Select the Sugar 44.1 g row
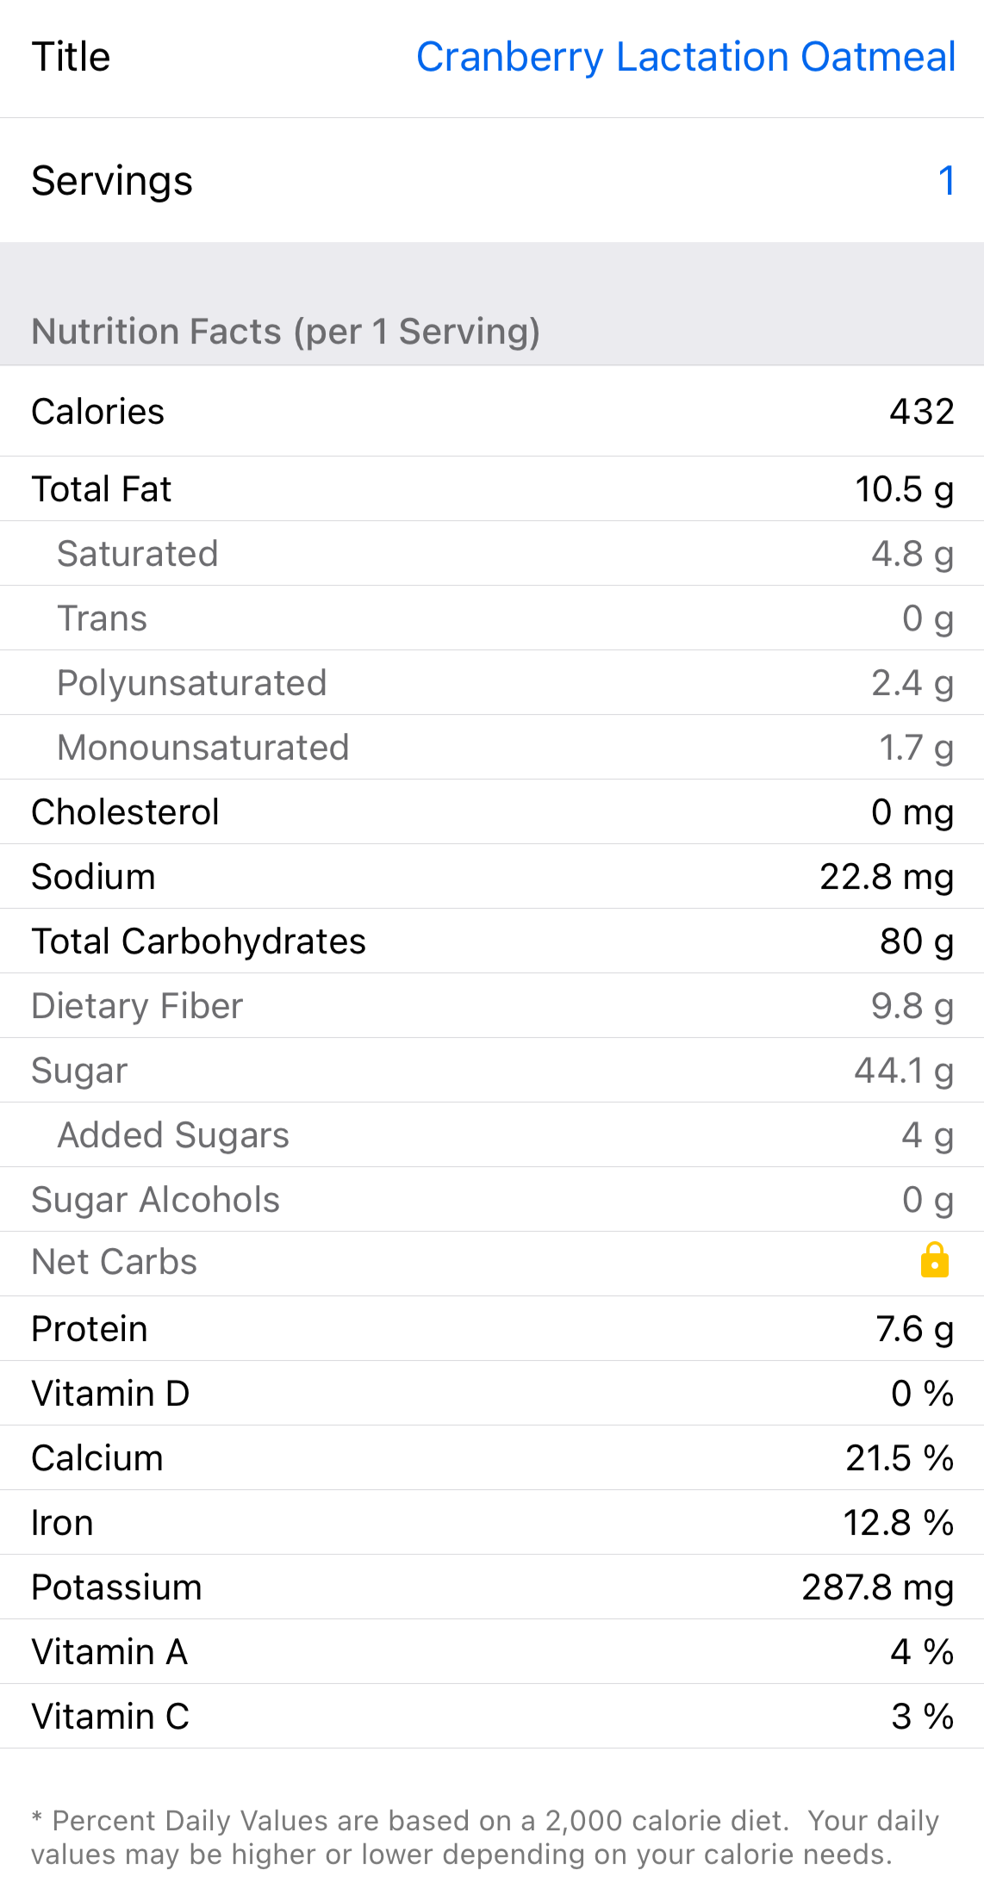The height and width of the screenshot is (1888, 984). tap(492, 1071)
